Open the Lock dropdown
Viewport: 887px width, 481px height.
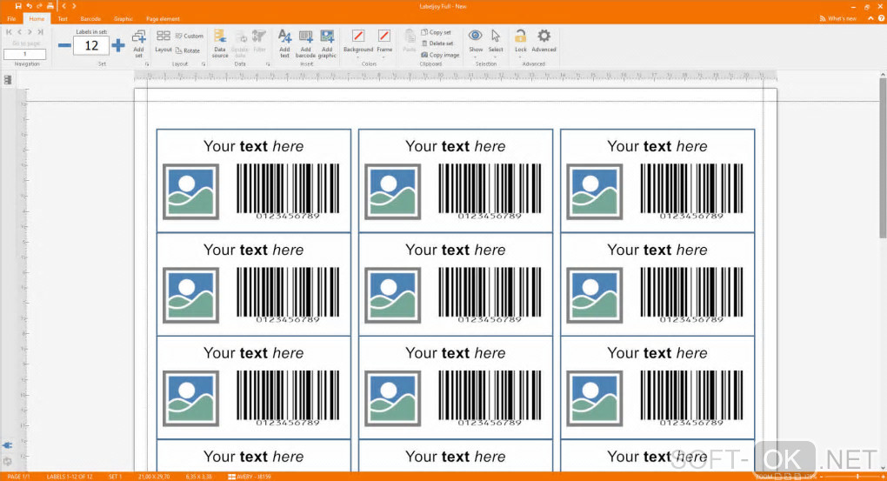point(520,42)
